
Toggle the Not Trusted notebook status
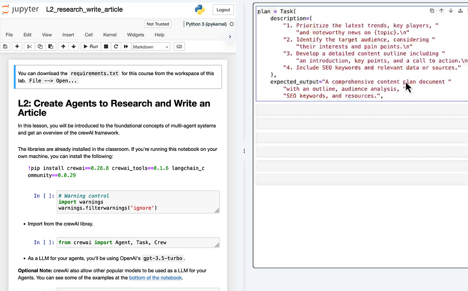(x=158, y=24)
